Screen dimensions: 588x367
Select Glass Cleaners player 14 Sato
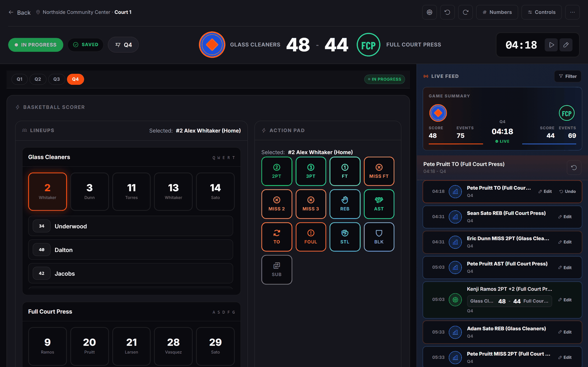click(x=215, y=192)
